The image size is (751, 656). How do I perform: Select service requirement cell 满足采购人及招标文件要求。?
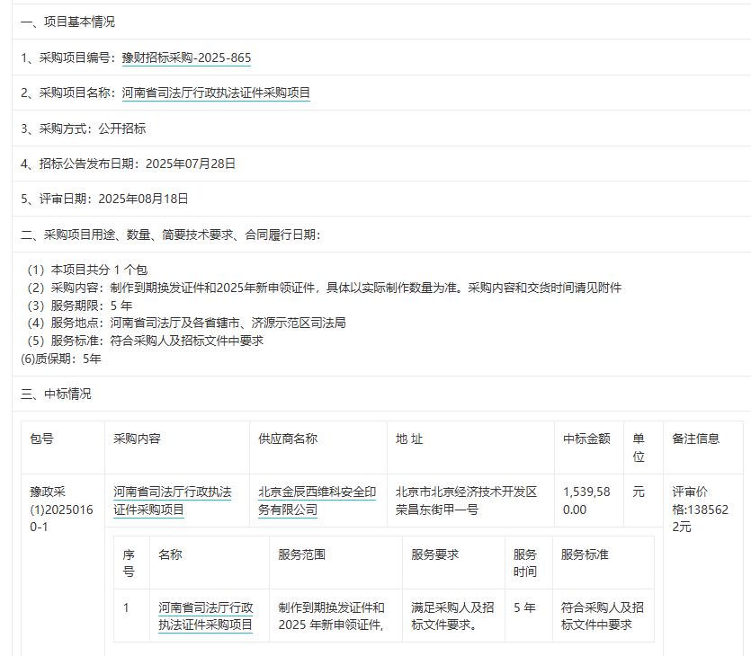452,616
